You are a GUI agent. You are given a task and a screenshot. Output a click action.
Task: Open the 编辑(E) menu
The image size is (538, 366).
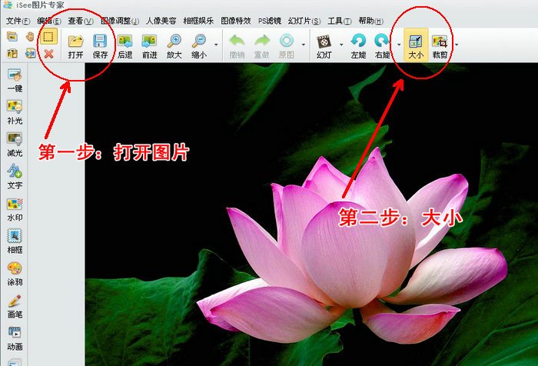click(x=49, y=21)
